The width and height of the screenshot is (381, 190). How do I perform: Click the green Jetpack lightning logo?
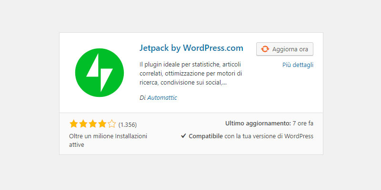click(100, 73)
